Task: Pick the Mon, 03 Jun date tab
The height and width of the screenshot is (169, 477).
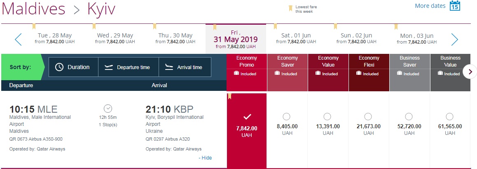Action: coord(417,38)
